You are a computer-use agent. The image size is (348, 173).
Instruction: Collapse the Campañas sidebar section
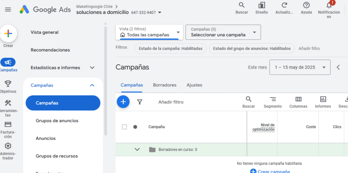pyautogui.click(x=92, y=85)
